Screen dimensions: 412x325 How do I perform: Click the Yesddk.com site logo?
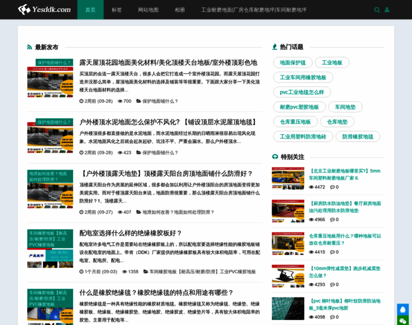pos(44,9)
